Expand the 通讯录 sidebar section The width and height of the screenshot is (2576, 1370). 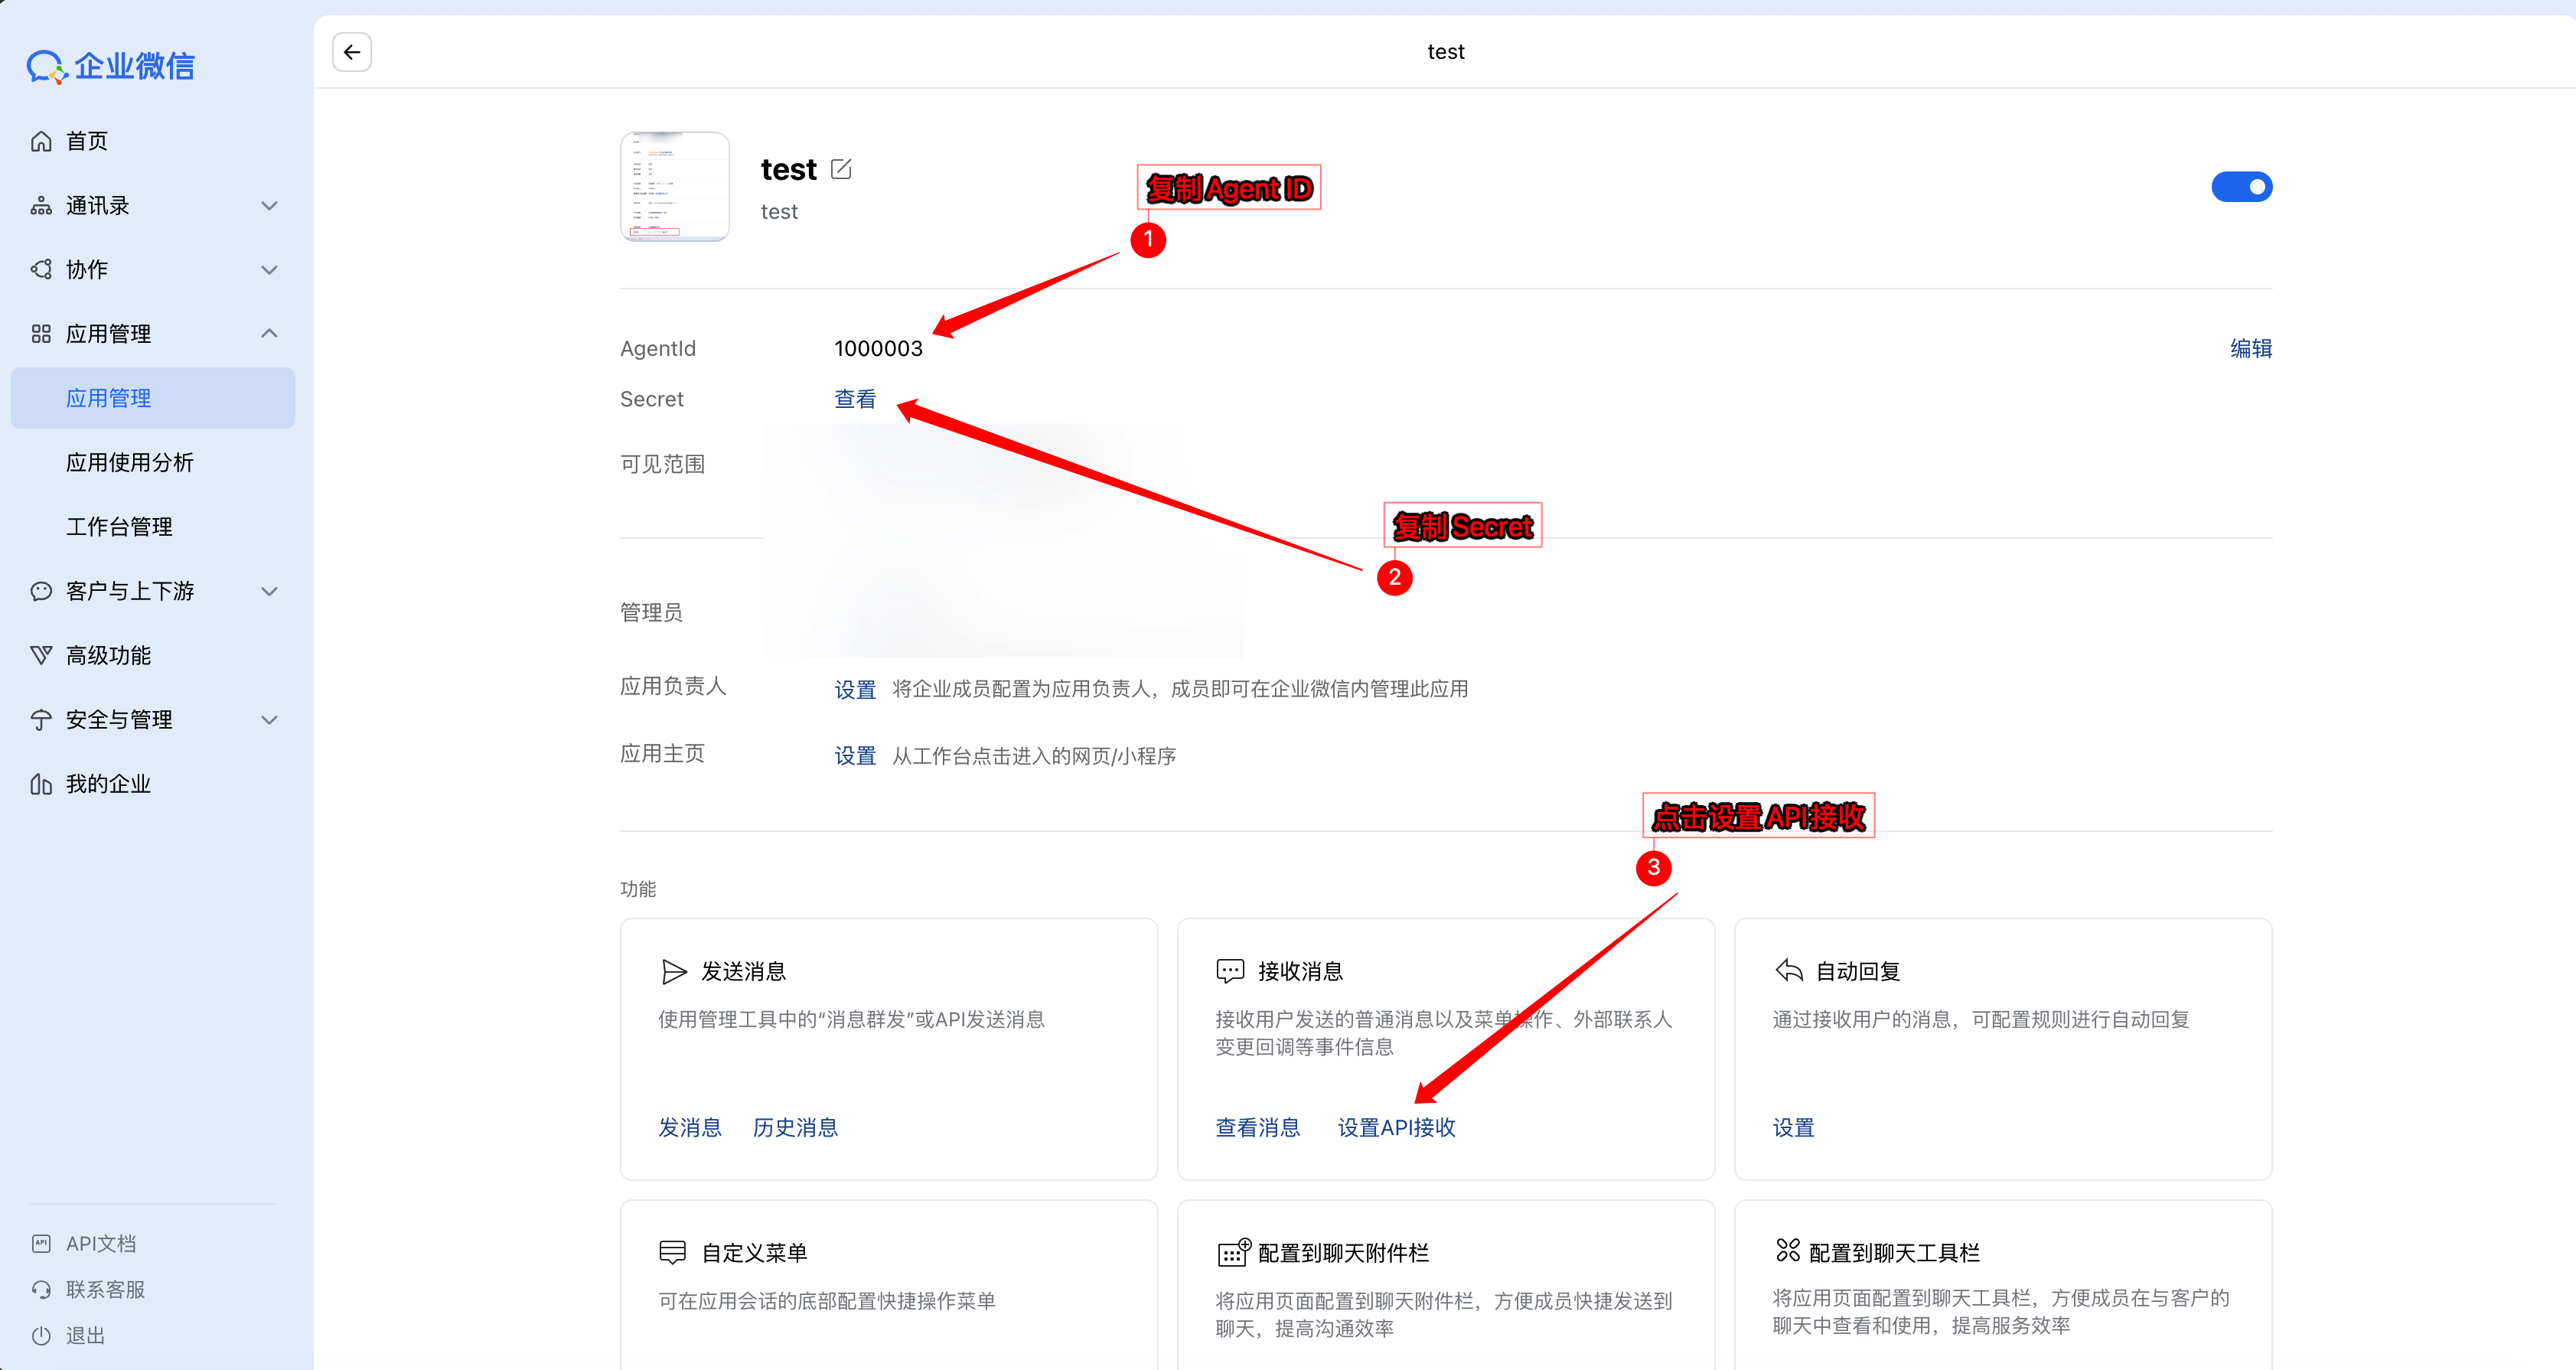coord(269,206)
